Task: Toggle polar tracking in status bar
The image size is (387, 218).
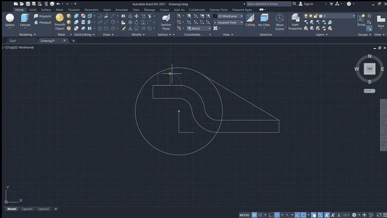Action: point(277,215)
